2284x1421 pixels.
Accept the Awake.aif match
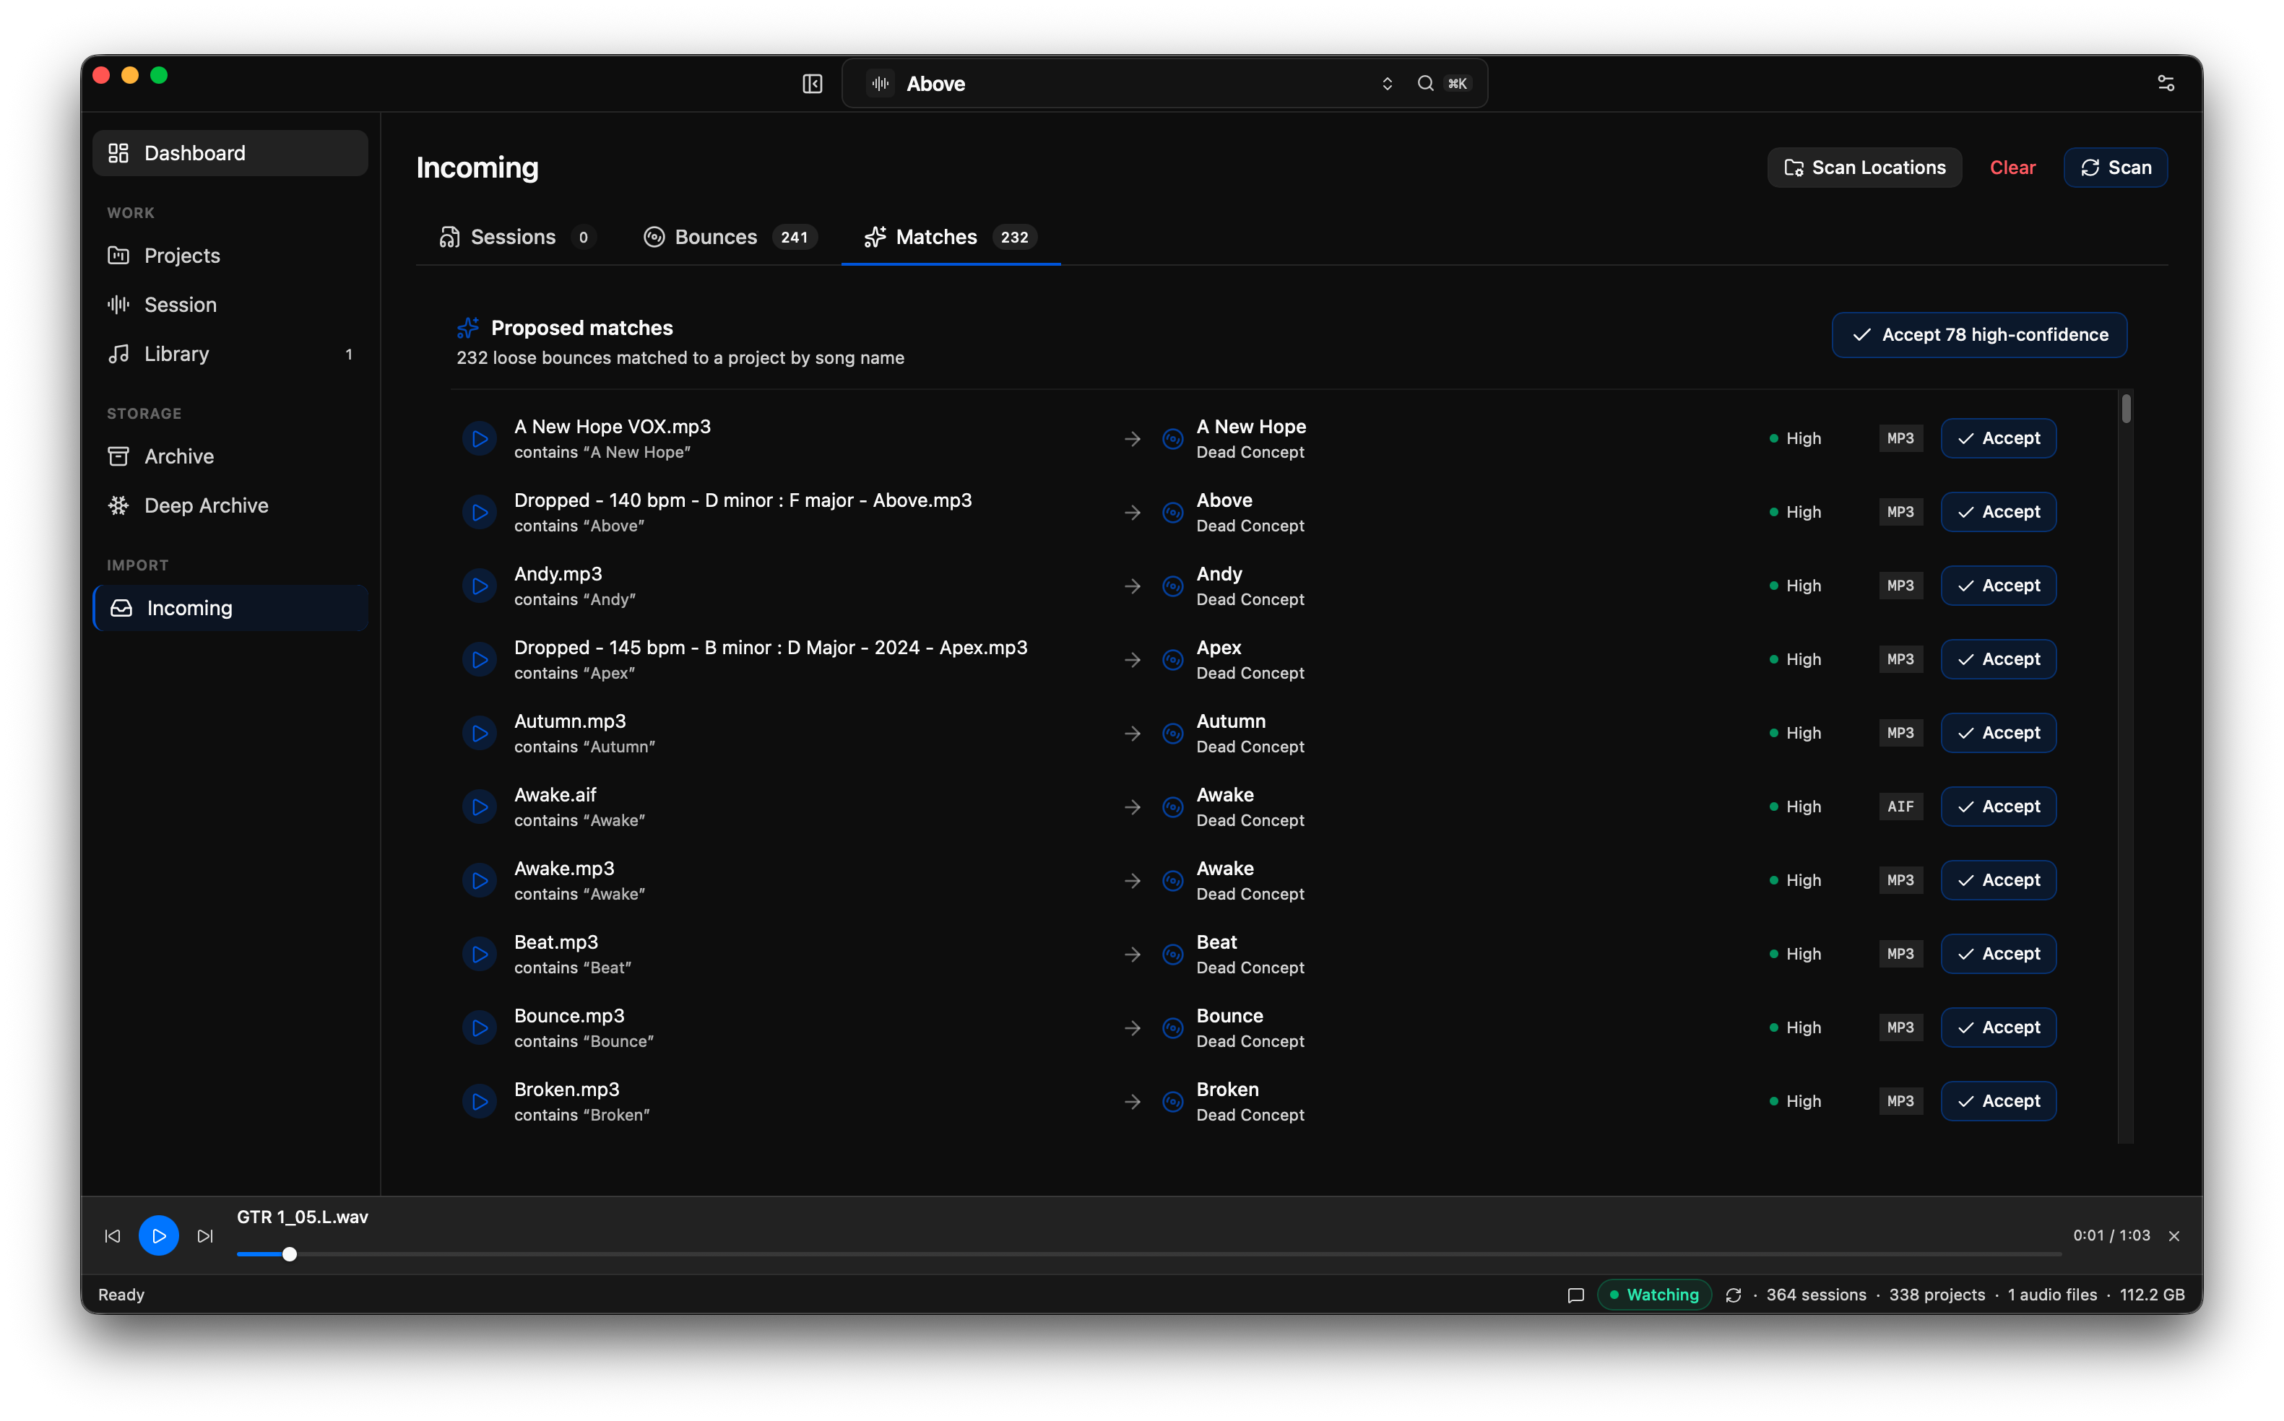1998,807
